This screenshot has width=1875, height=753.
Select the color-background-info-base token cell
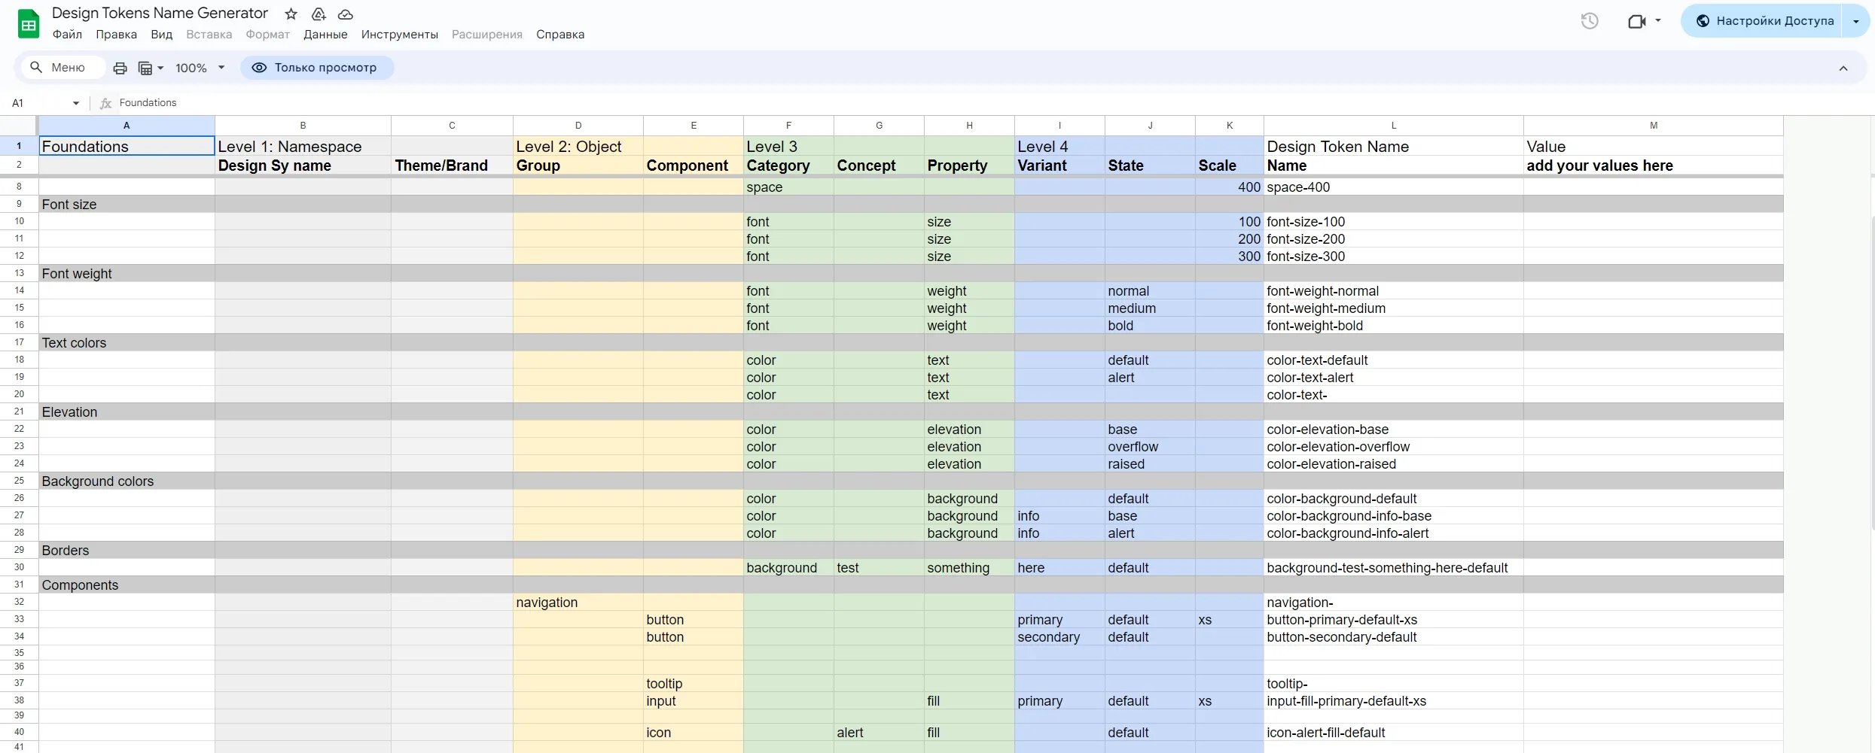pyautogui.click(x=1393, y=515)
